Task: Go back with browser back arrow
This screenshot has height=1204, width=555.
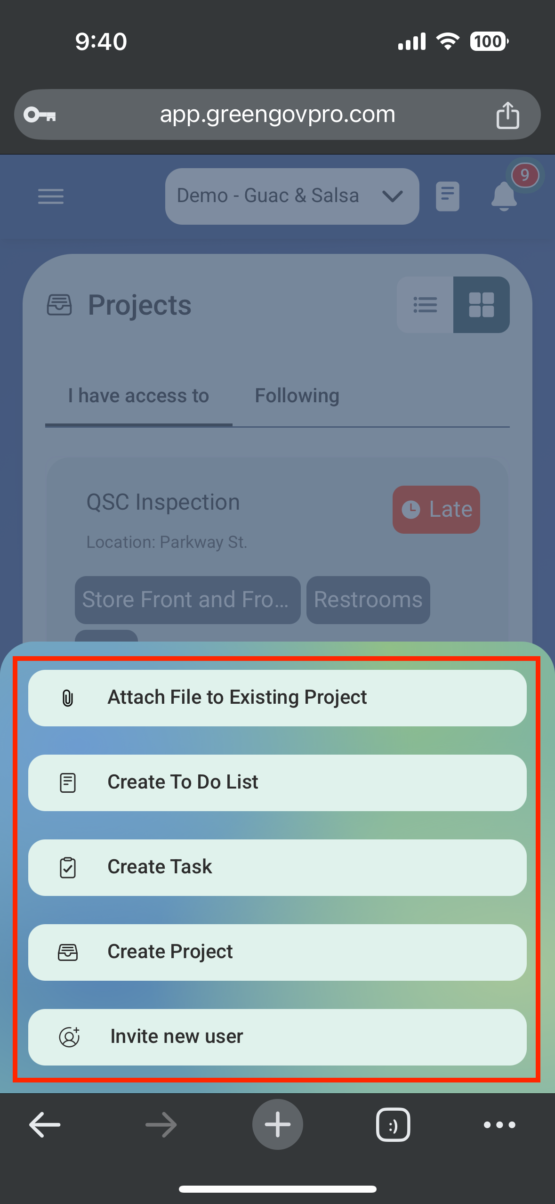Action: [45, 1125]
